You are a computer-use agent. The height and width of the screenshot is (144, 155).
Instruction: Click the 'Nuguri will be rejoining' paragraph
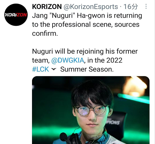tap(85, 60)
